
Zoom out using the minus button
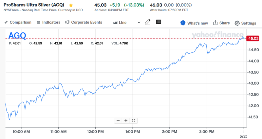[x=118, y=120]
